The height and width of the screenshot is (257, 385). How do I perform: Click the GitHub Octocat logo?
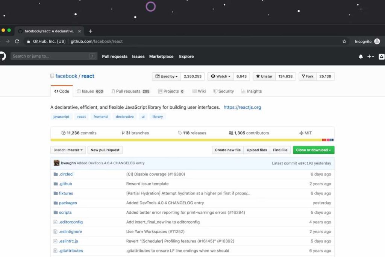click(2, 56)
